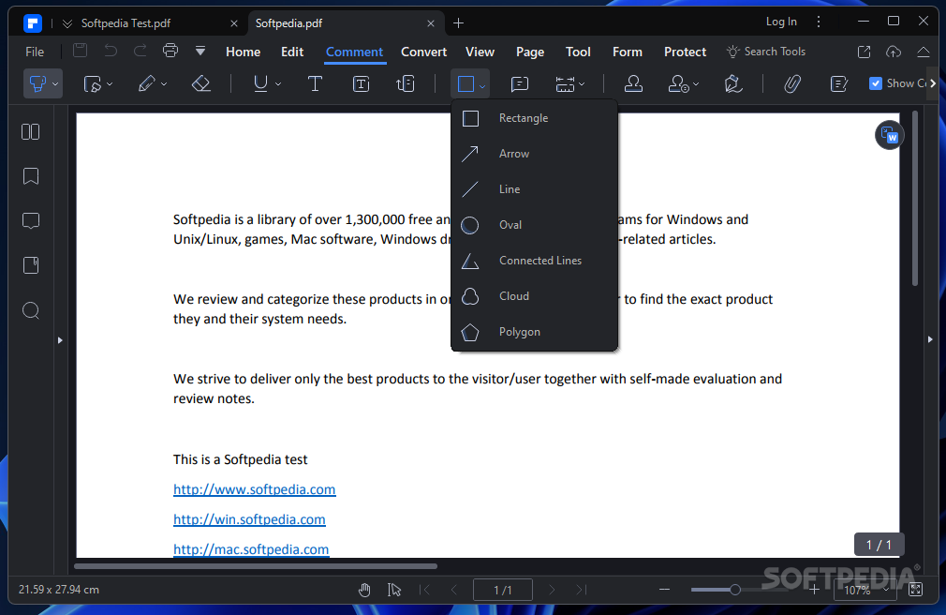Choose Polygon from shapes menu

pyautogui.click(x=535, y=332)
